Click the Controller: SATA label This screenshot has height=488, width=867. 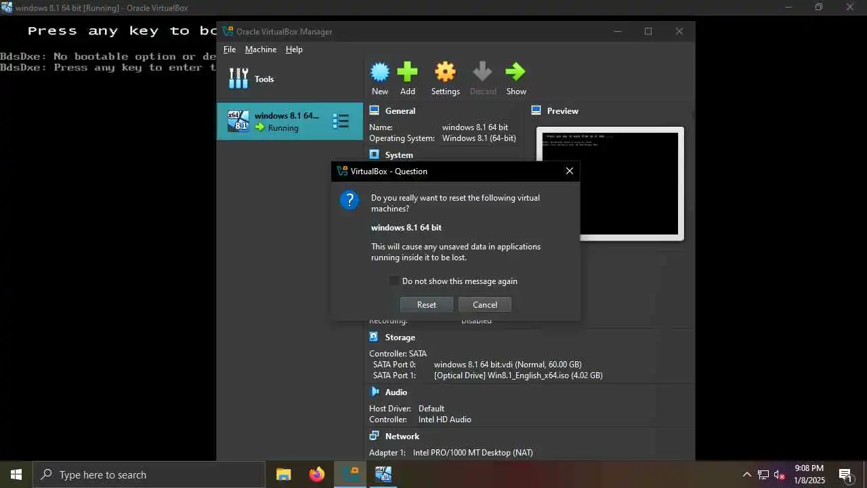click(398, 353)
